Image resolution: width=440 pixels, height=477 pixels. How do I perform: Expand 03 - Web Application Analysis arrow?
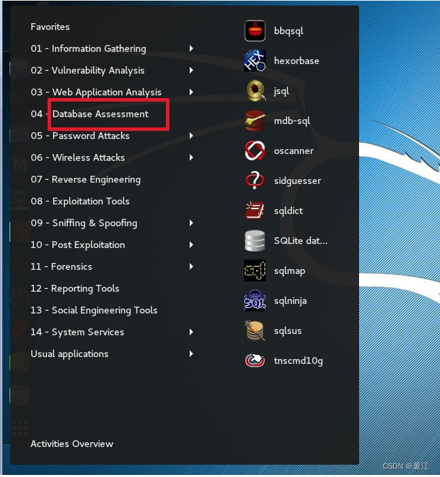(x=191, y=92)
